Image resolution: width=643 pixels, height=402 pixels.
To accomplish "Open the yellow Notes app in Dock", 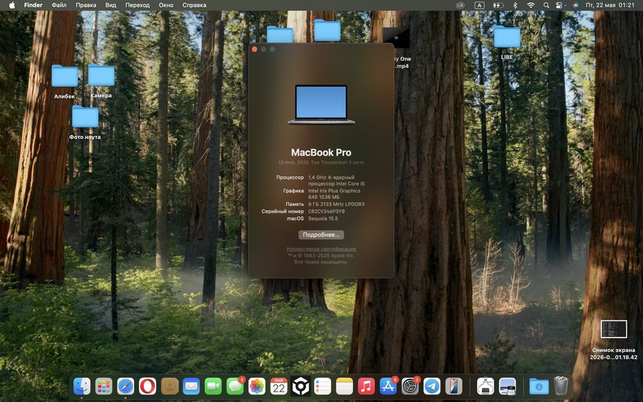I will click(345, 386).
